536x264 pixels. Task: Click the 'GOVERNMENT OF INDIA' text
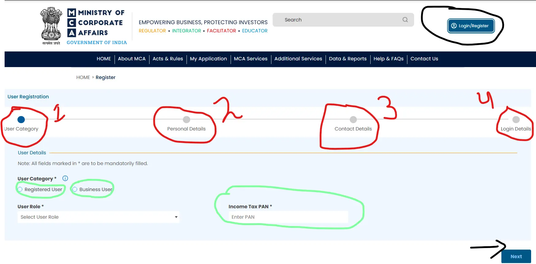pos(97,43)
